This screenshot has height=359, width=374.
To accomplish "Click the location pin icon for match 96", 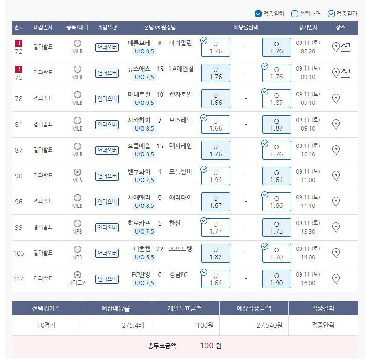I will pyautogui.click(x=336, y=201).
